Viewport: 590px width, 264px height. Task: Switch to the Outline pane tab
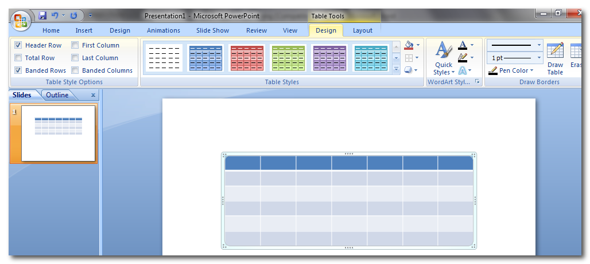pos(57,95)
